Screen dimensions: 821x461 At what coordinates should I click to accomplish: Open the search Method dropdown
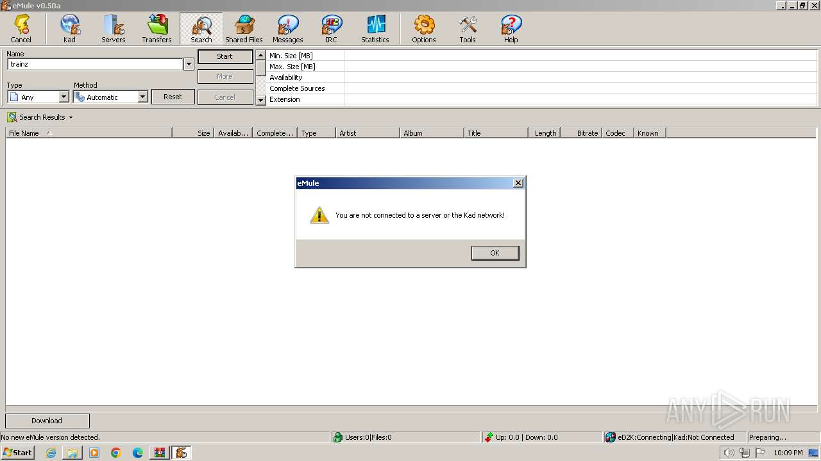click(x=142, y=97)
